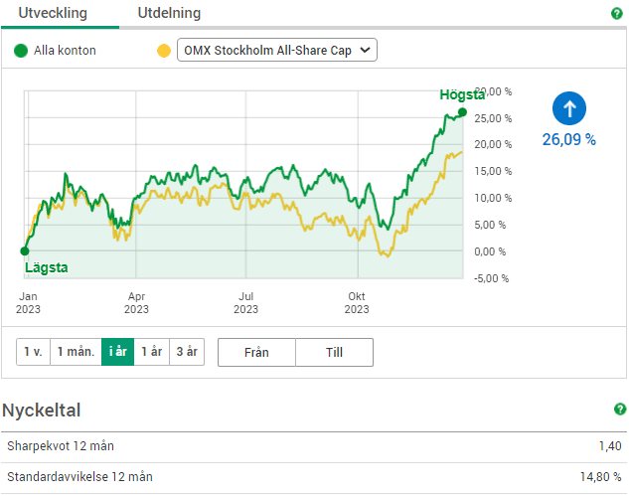Click the green Alla konton legend dot
629x496 pixels.
[x=21, y=50]
